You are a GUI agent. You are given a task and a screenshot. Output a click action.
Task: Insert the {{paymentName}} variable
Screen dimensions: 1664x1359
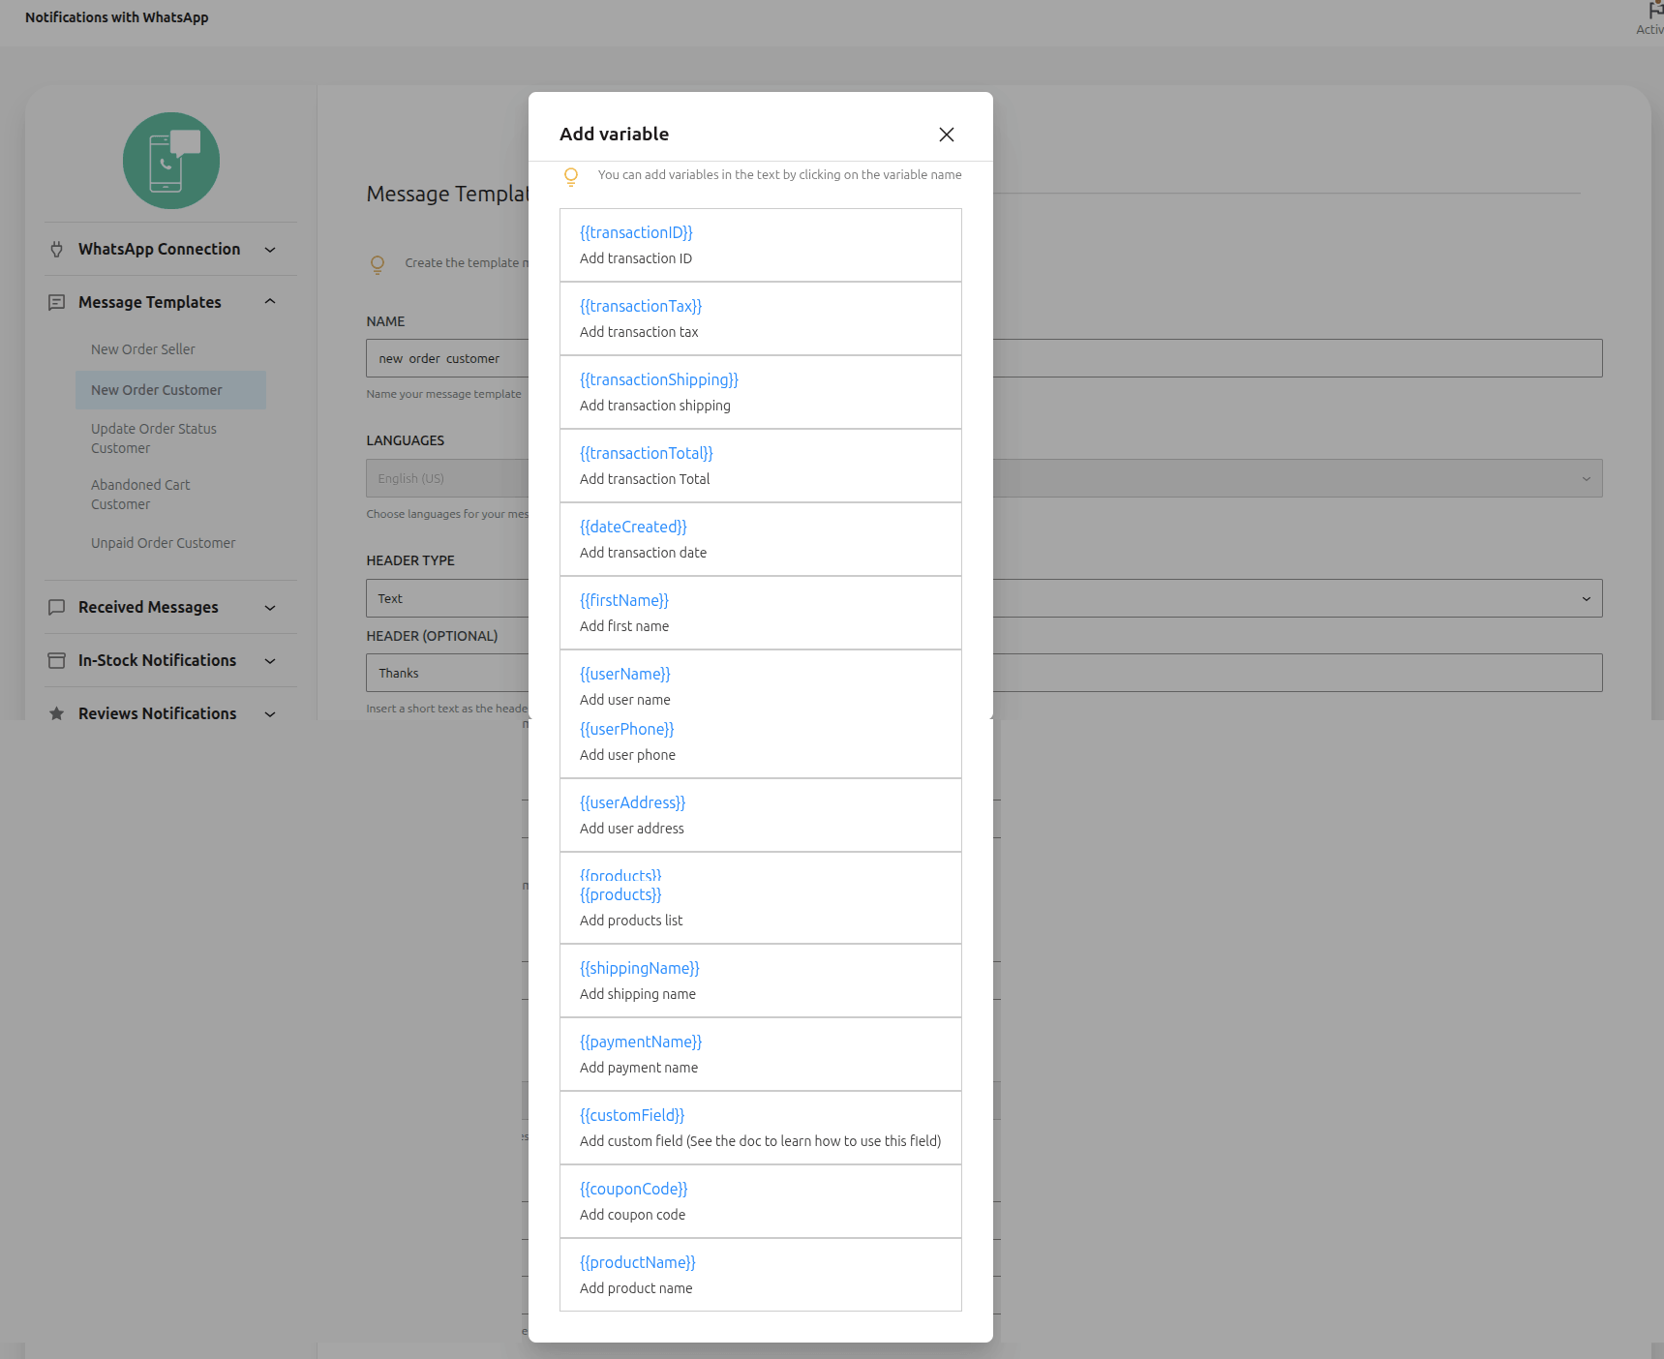pos(641,1042)
